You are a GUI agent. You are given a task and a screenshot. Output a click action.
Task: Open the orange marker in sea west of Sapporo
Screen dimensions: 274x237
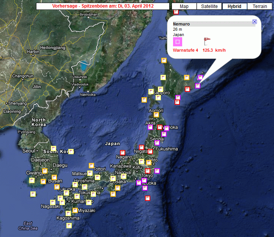click(144, 100)
